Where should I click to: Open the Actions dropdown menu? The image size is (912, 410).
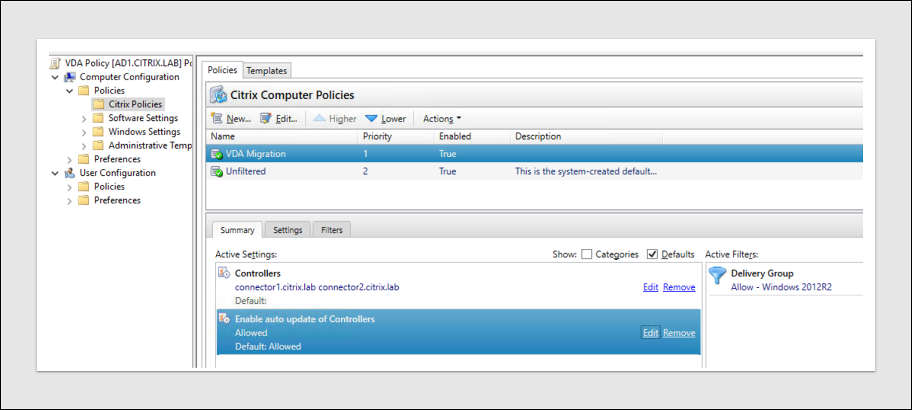pos(442,118)
